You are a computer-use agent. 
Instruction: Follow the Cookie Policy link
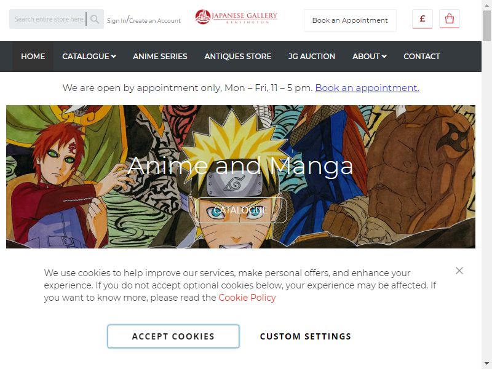tap(247, 298)
